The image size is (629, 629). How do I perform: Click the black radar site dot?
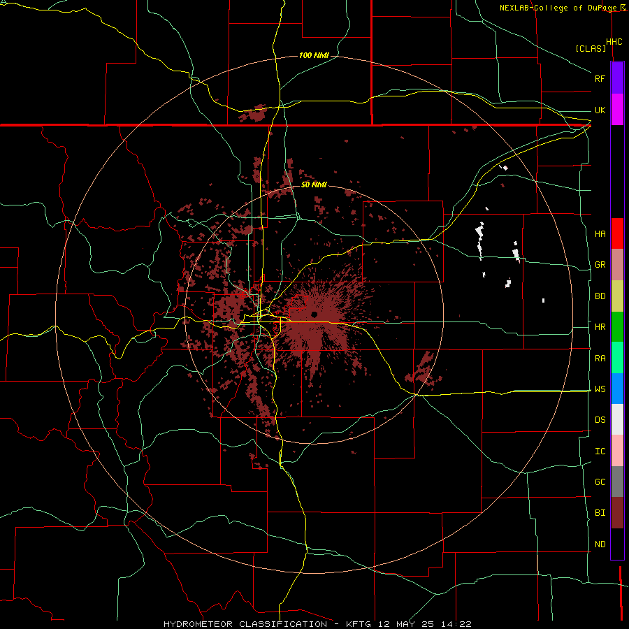point(314,314)
